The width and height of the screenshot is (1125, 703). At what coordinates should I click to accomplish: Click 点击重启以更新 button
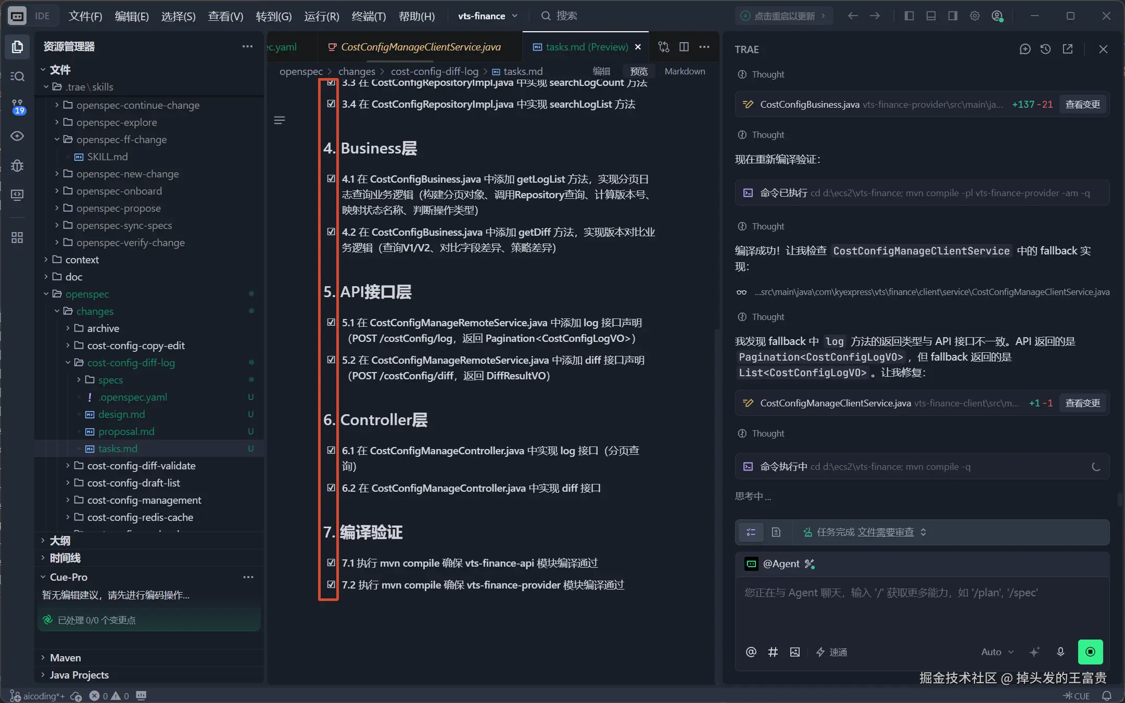[x=783, y=16]
